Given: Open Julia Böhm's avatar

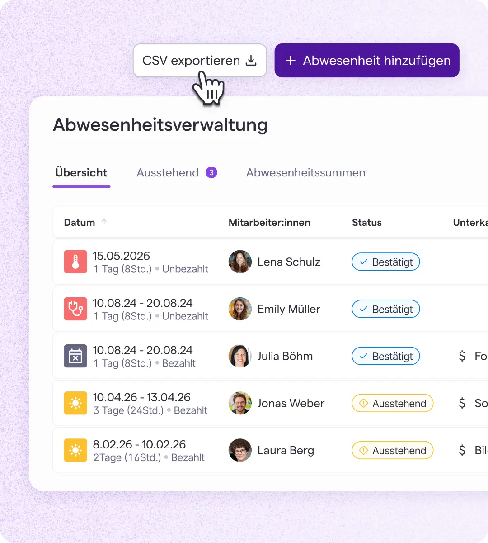Looking at the screenshot, I should (240, 356).
